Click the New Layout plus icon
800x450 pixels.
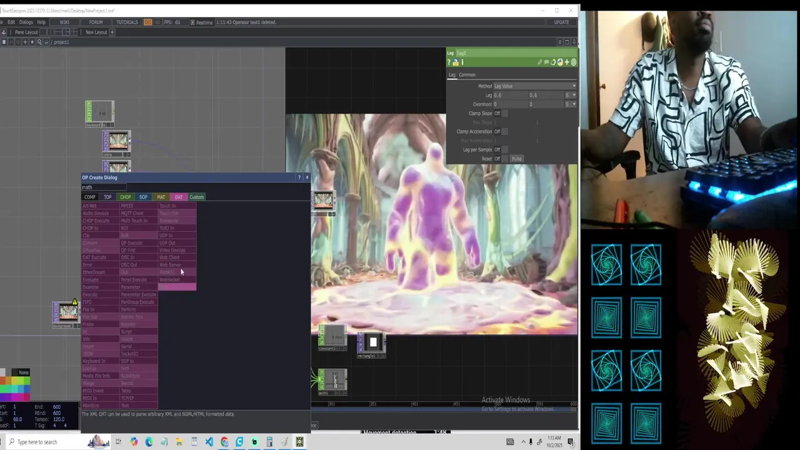pyautogui.click(x=112, y=32)
